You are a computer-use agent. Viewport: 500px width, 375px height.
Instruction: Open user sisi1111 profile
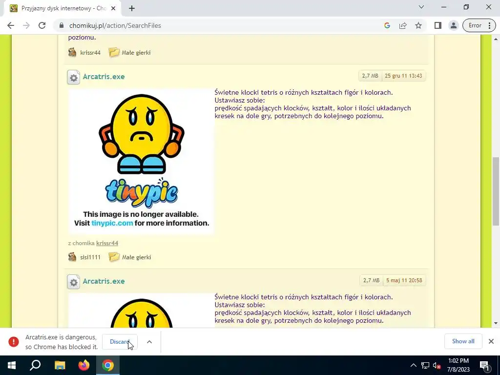90,257
